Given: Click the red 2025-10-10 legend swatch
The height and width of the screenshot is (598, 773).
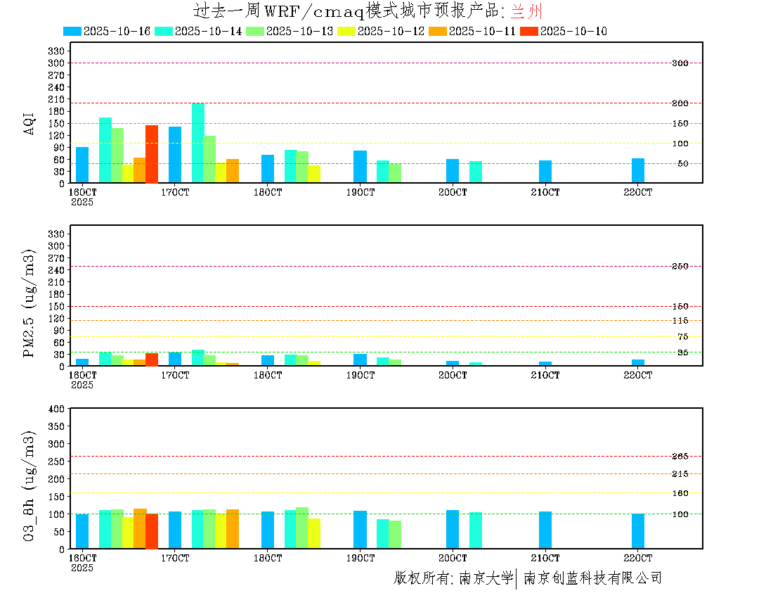Looking at the screenshot, I should [528, 31].
